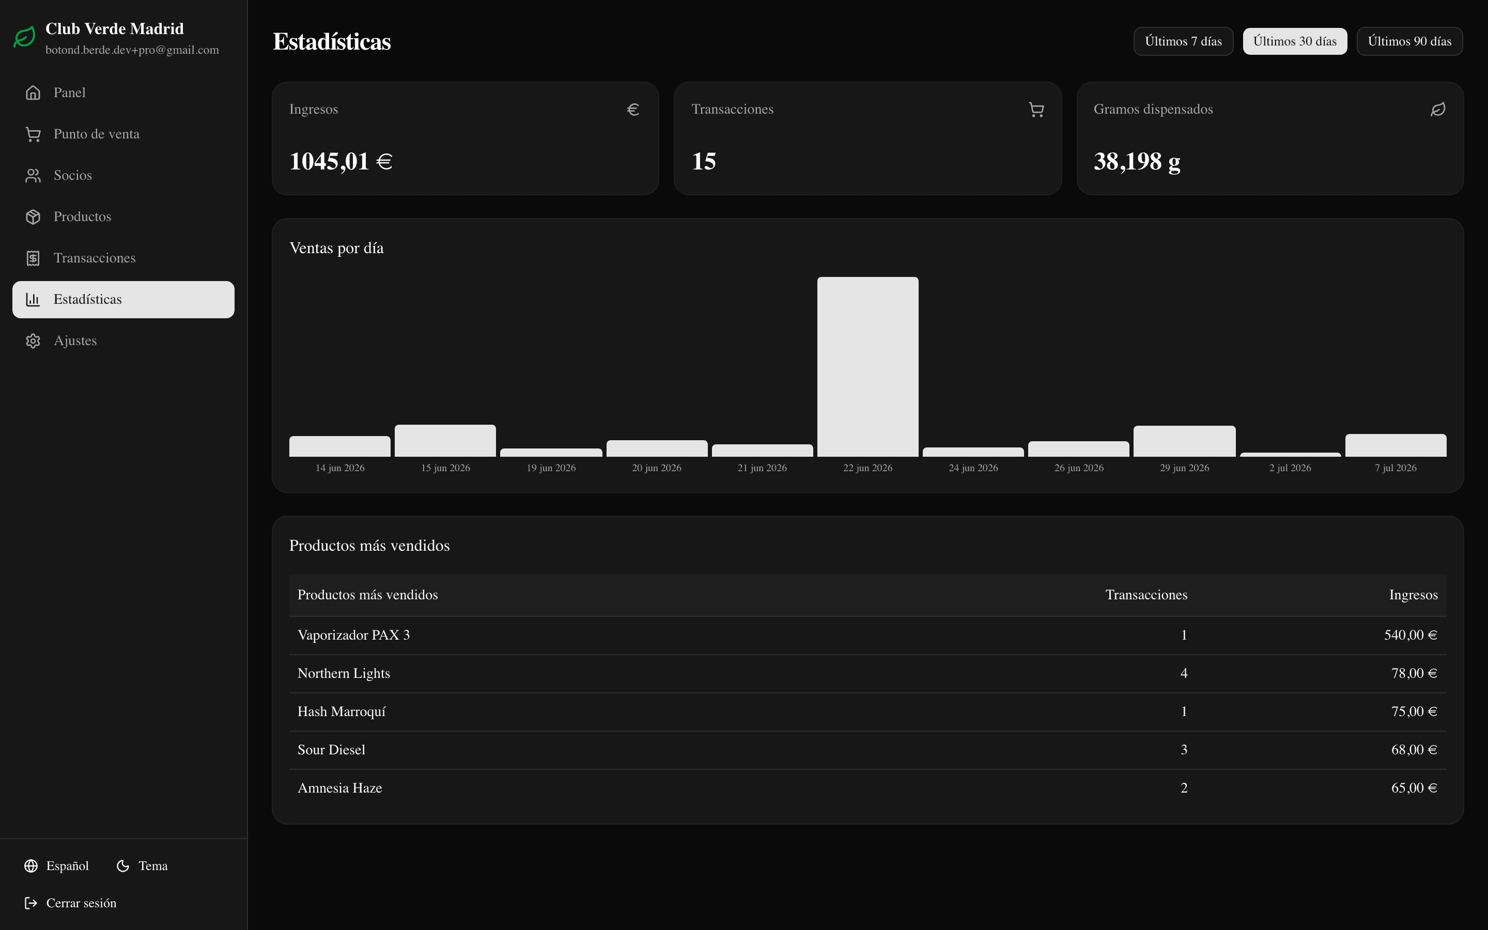The image size is (1488, 930).
Task: Click the Panel home icon
Action: pyautogui.click(x=33, y=93)
